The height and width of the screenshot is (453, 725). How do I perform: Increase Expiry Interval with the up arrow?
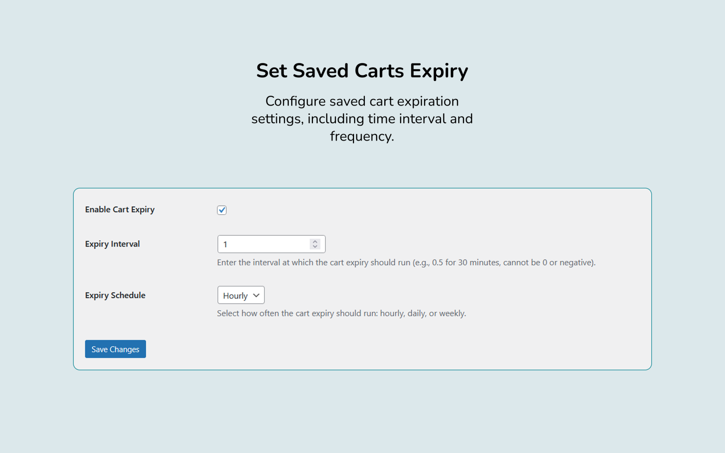click(x=315, y=242)
